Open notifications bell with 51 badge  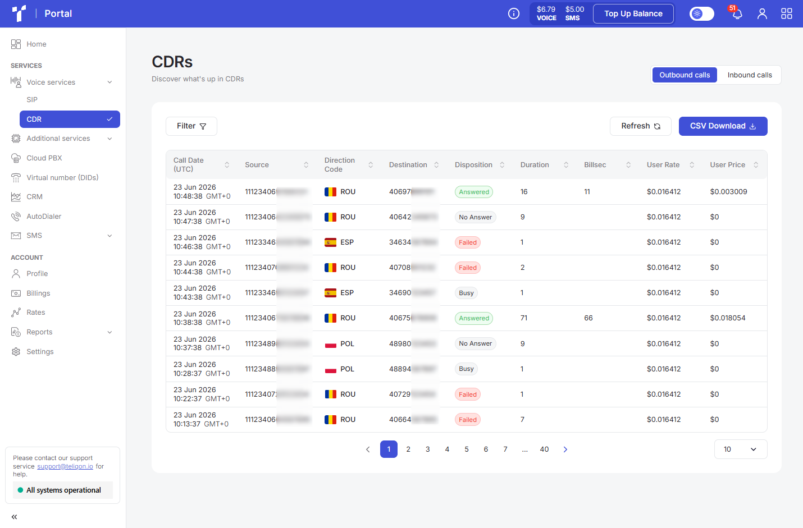point(737,13)
